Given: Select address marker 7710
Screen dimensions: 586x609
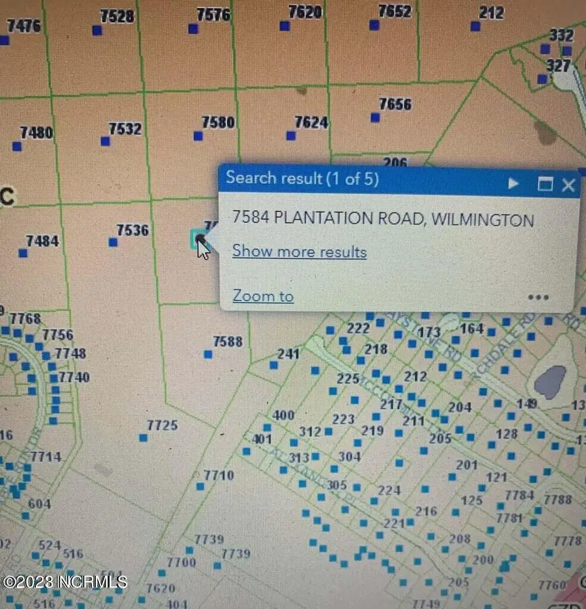Looking at the screenshot, I should [200, 486].
